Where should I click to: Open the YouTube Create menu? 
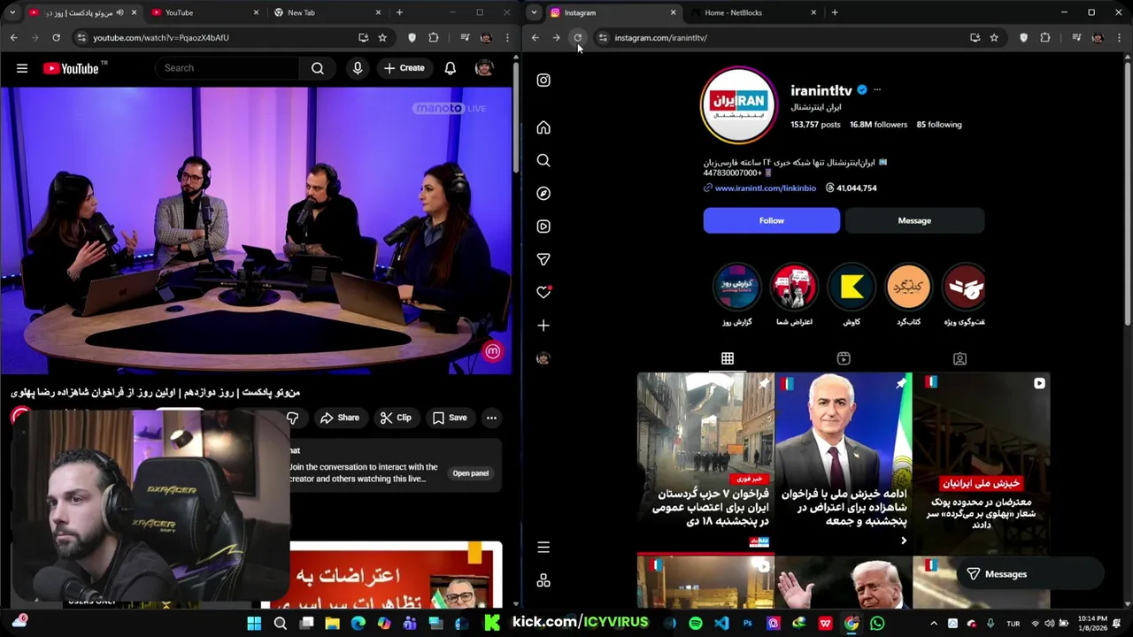click(405, 68)
